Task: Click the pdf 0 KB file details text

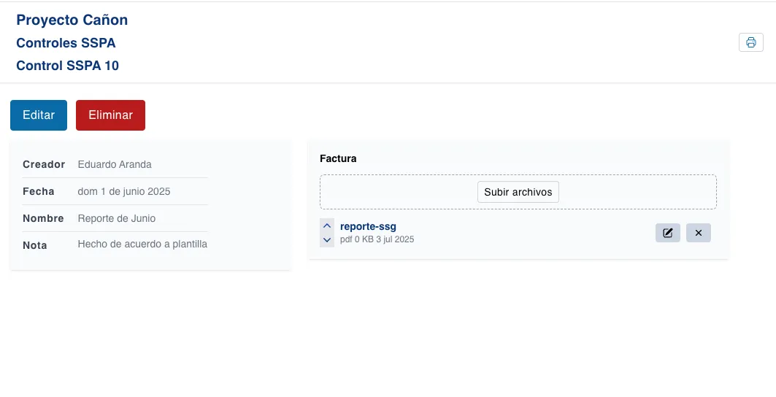Action: pos(377,239)
